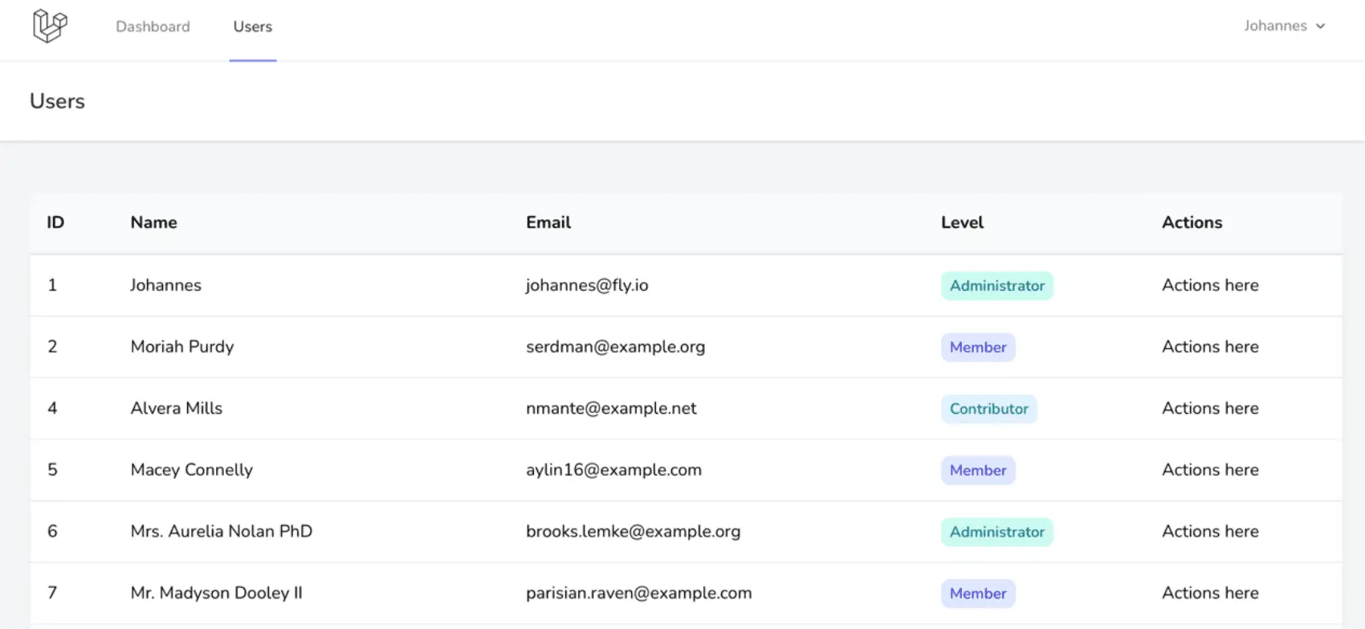The width and height of the screenshot is (1365, 629).
Task: Click Actions here for Johannes row
Action: pos(1209,285)
